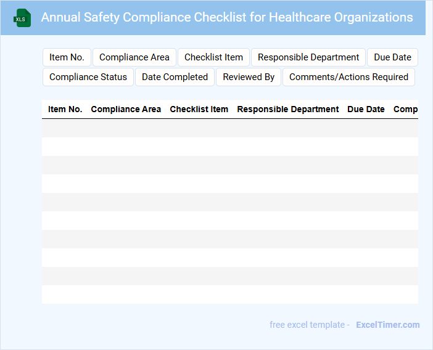
Task: Select the Checklist Item column header
Action: click(x=199, y=109)
